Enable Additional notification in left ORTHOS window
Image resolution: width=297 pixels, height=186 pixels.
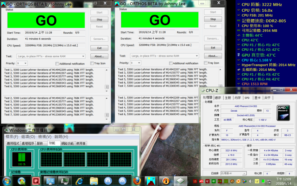[57, 64]
